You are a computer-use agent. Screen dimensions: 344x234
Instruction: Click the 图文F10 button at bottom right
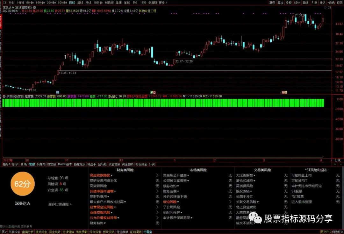tap(326, 232)
